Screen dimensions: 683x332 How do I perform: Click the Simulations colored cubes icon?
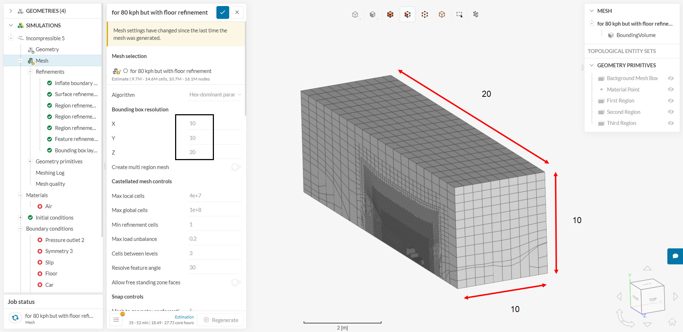[x=21, y=26]
